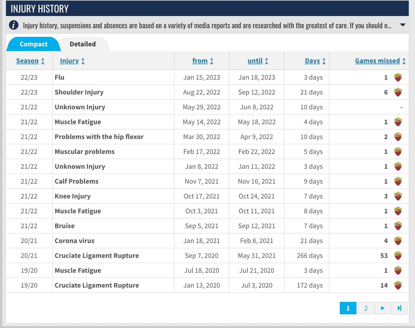
Task: Switch to the Detailed tab
Action: click(x=83, y=44)
